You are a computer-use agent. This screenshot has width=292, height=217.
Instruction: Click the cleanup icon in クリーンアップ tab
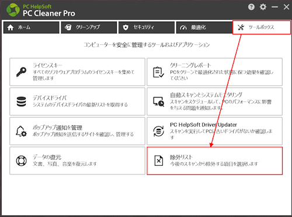pyautogui.click(x=68, y=27)
